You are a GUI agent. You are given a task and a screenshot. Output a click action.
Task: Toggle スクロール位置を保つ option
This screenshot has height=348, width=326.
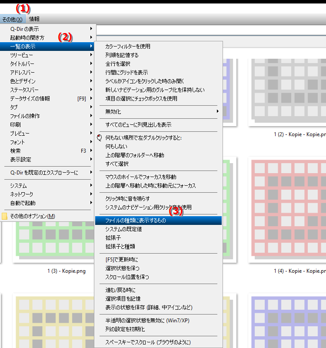[158, 277]
